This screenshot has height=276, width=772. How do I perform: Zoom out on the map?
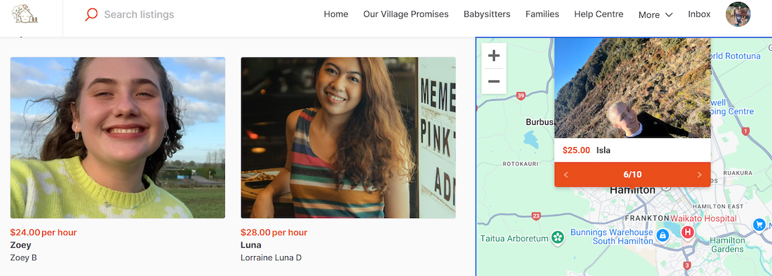coord(494,81)
